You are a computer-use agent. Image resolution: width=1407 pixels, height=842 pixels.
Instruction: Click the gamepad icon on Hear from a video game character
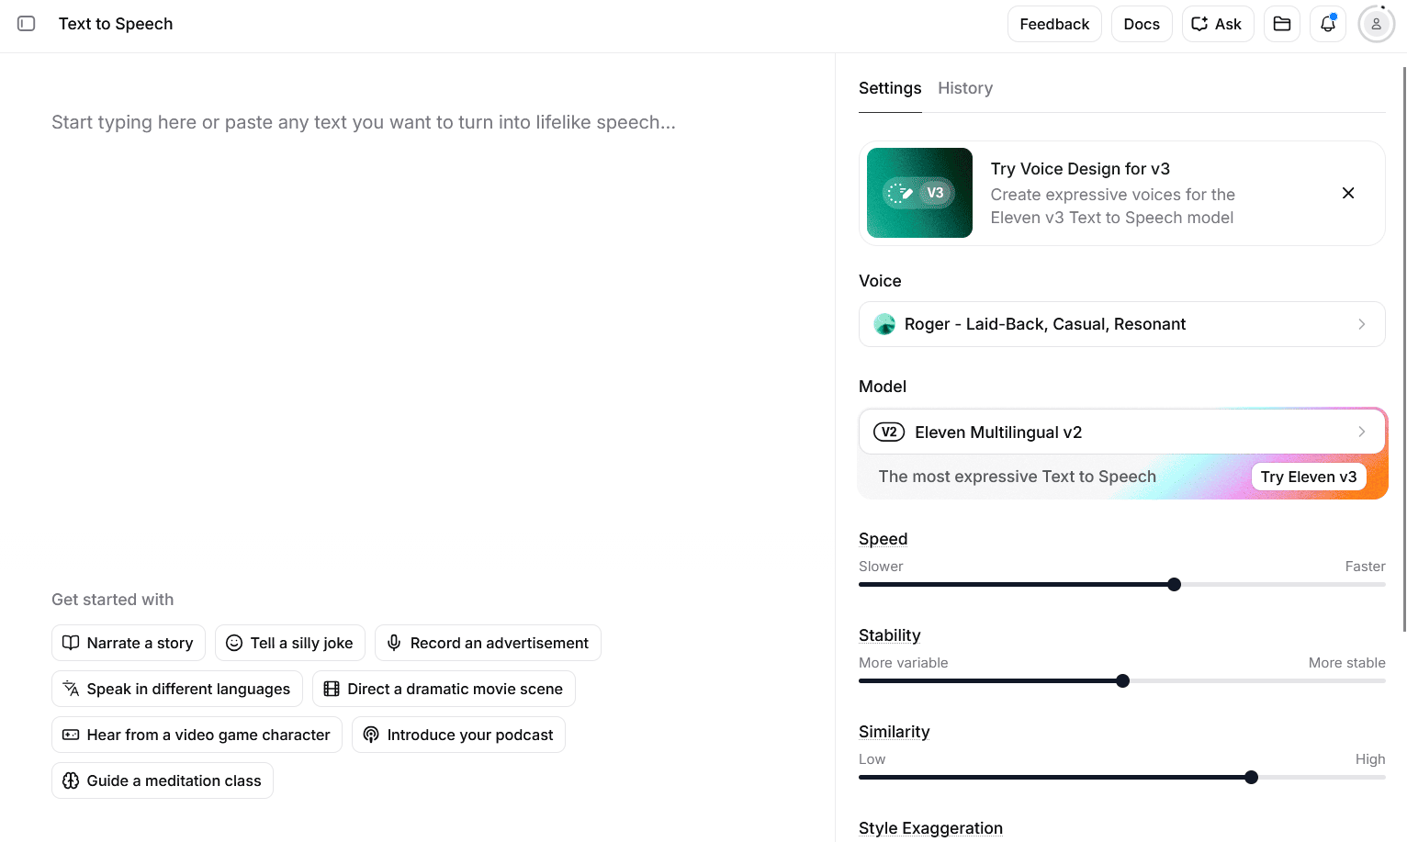pos(70,735)
